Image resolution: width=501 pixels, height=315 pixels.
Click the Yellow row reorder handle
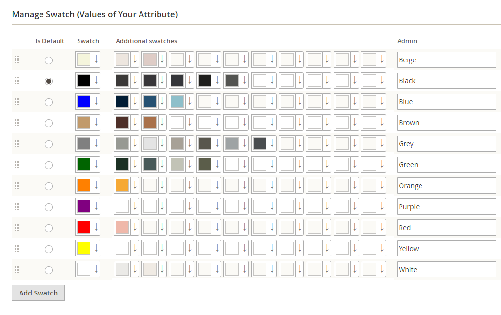coord(17,248)
